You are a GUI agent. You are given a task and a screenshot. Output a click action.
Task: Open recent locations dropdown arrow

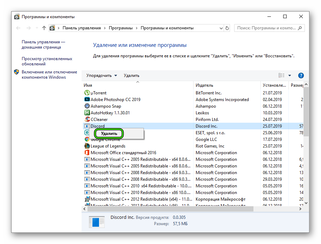[37, 28]
